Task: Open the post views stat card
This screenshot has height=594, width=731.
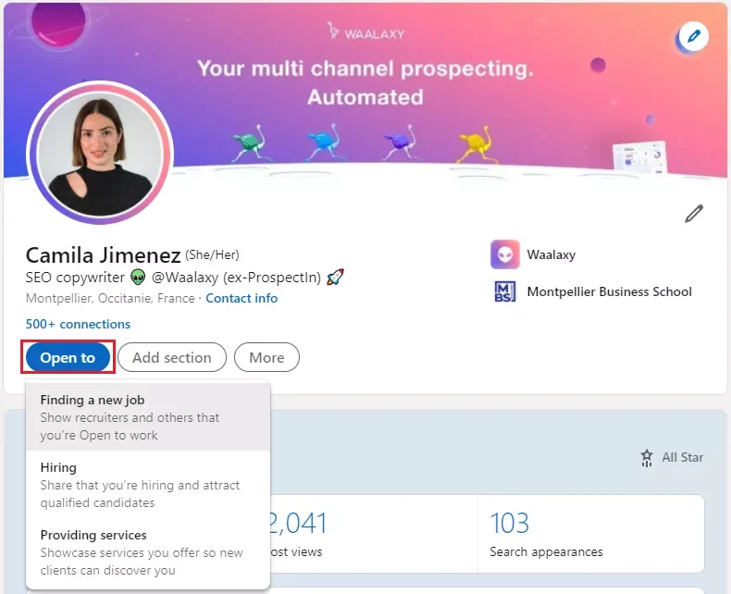Action: point(374,534)
